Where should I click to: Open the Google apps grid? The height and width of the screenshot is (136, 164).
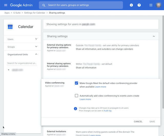pyautogui.click(x=151, y=5)
